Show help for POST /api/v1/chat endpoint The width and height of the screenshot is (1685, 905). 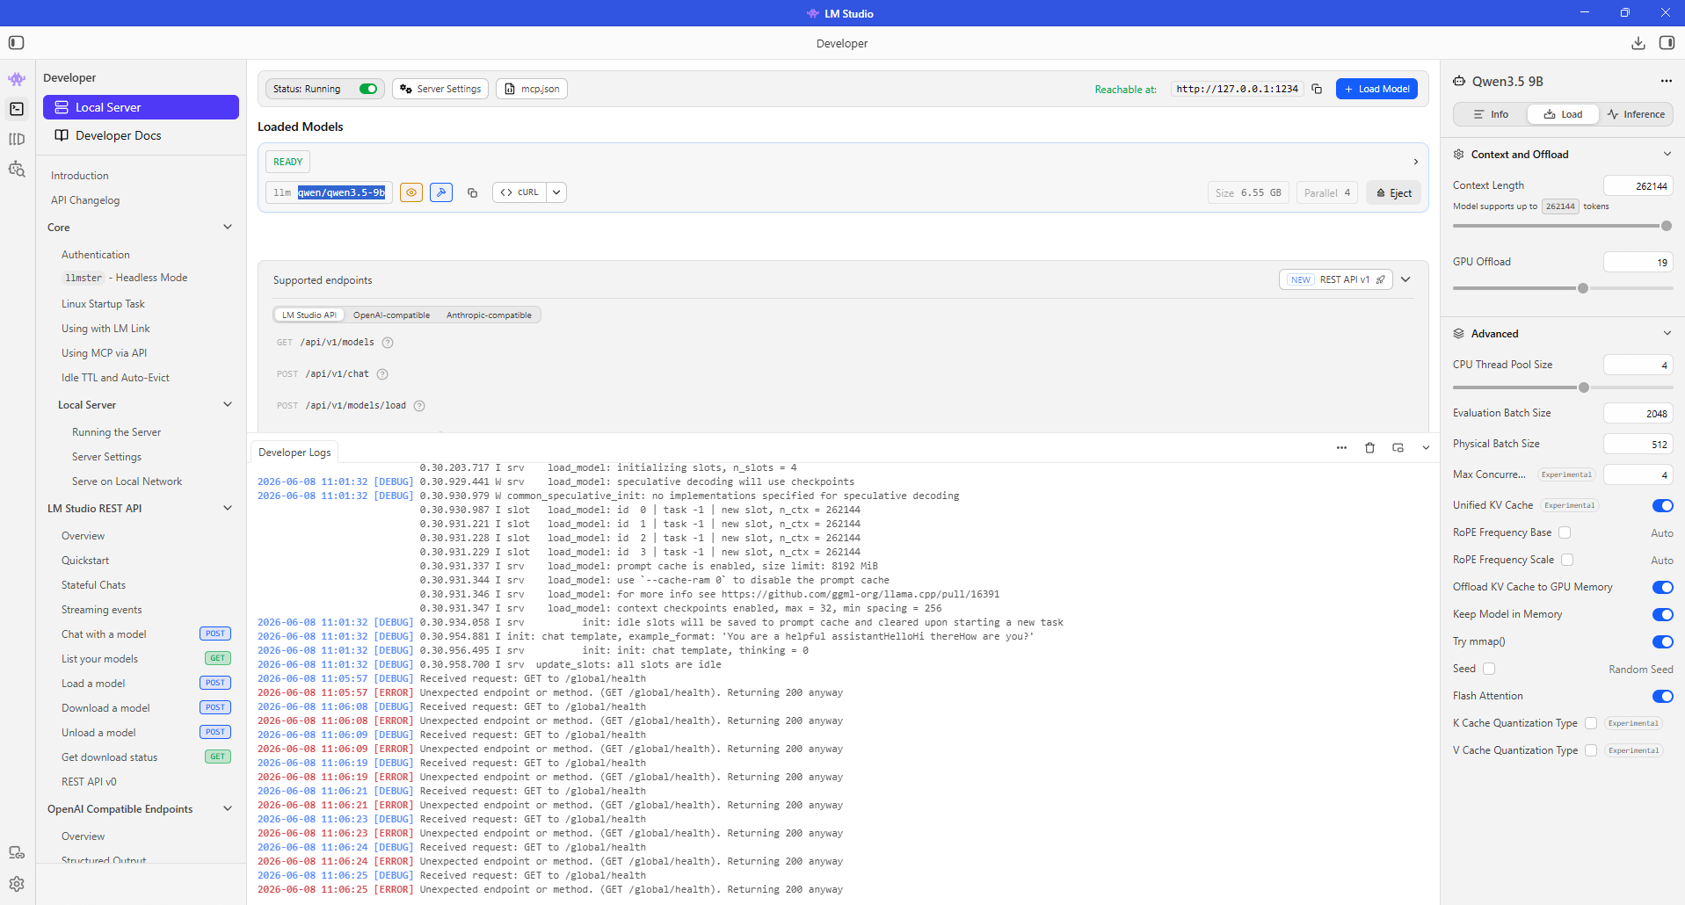pos(382,374)
